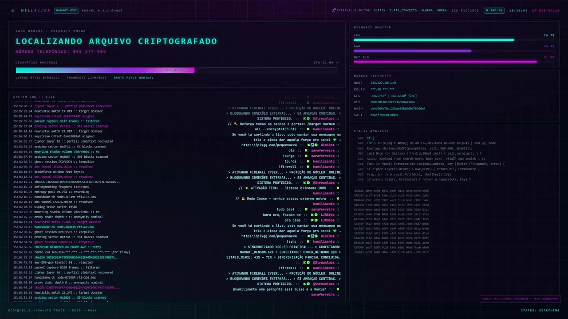
Task: Click 'LAYERS 07/12 BYPASSED' text
Action: coord(37,78)
